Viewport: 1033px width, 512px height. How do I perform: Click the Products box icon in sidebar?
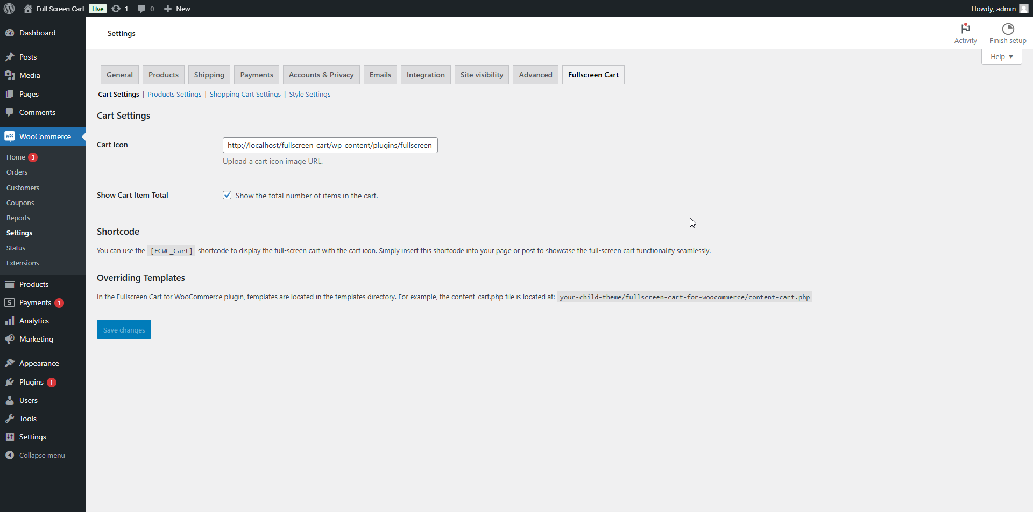click(10, 284)
